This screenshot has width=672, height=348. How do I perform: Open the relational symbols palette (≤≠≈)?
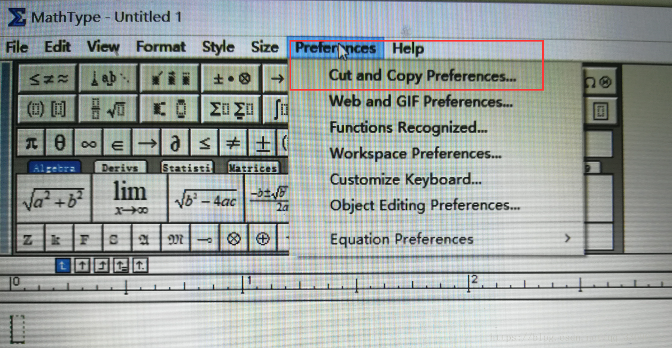point(48,79)
